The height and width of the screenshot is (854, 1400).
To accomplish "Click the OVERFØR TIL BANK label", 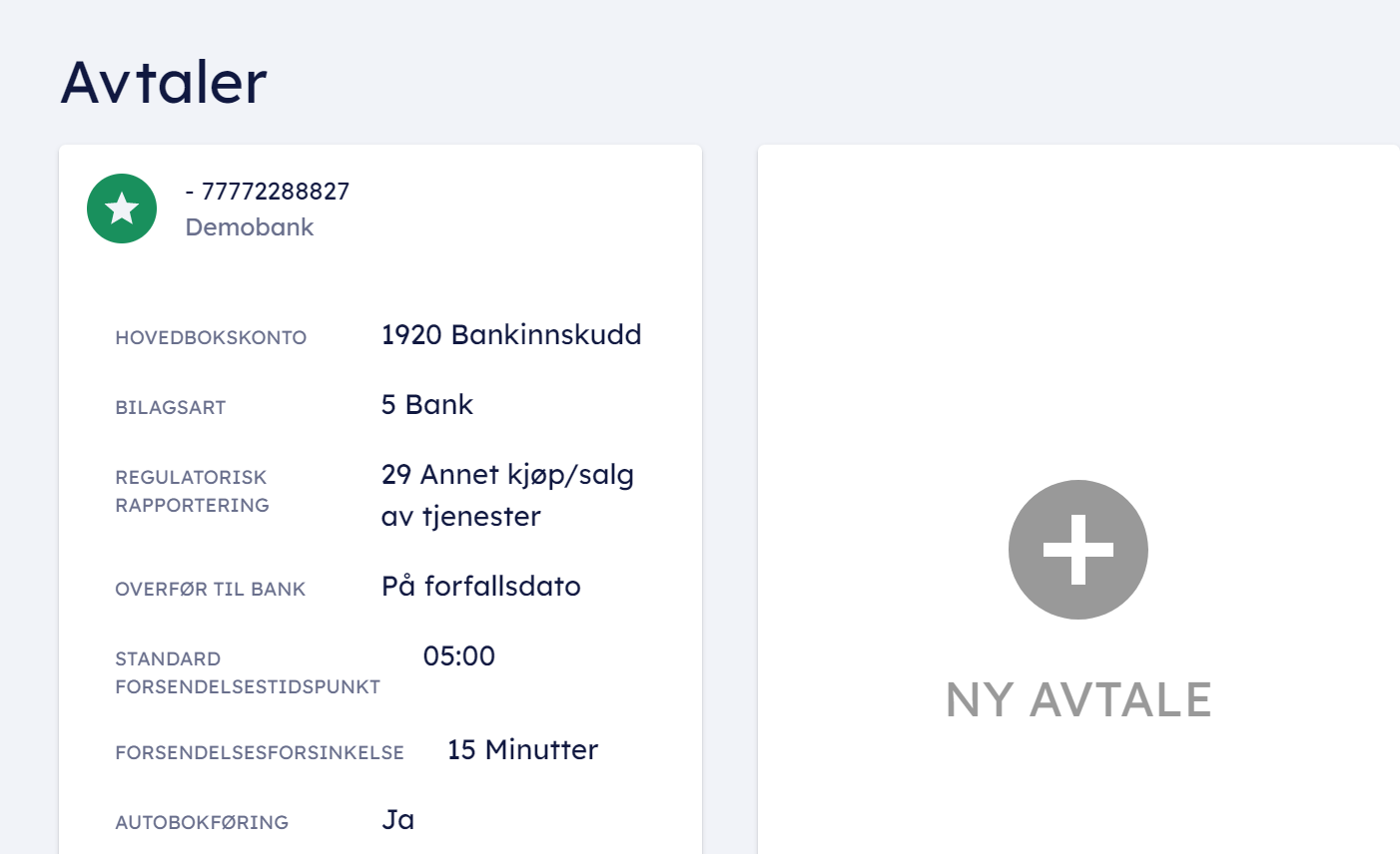I will tap(211, 590).
